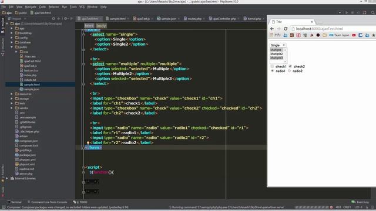This screenshot has width=376, height=211.
Task: Click the star bookmark icon
Action: point(374,35)
